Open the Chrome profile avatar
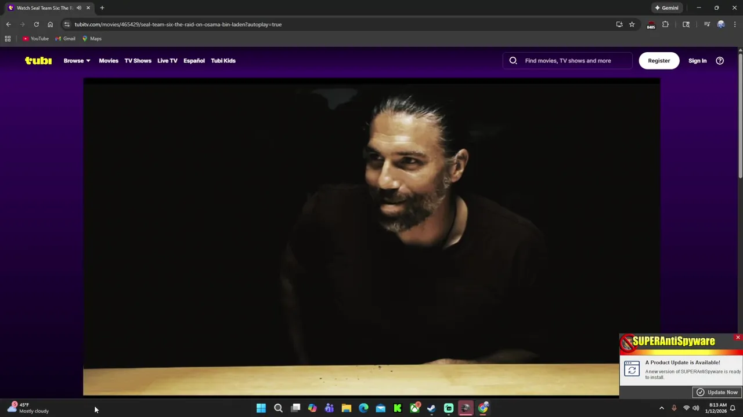 point(721,24)
